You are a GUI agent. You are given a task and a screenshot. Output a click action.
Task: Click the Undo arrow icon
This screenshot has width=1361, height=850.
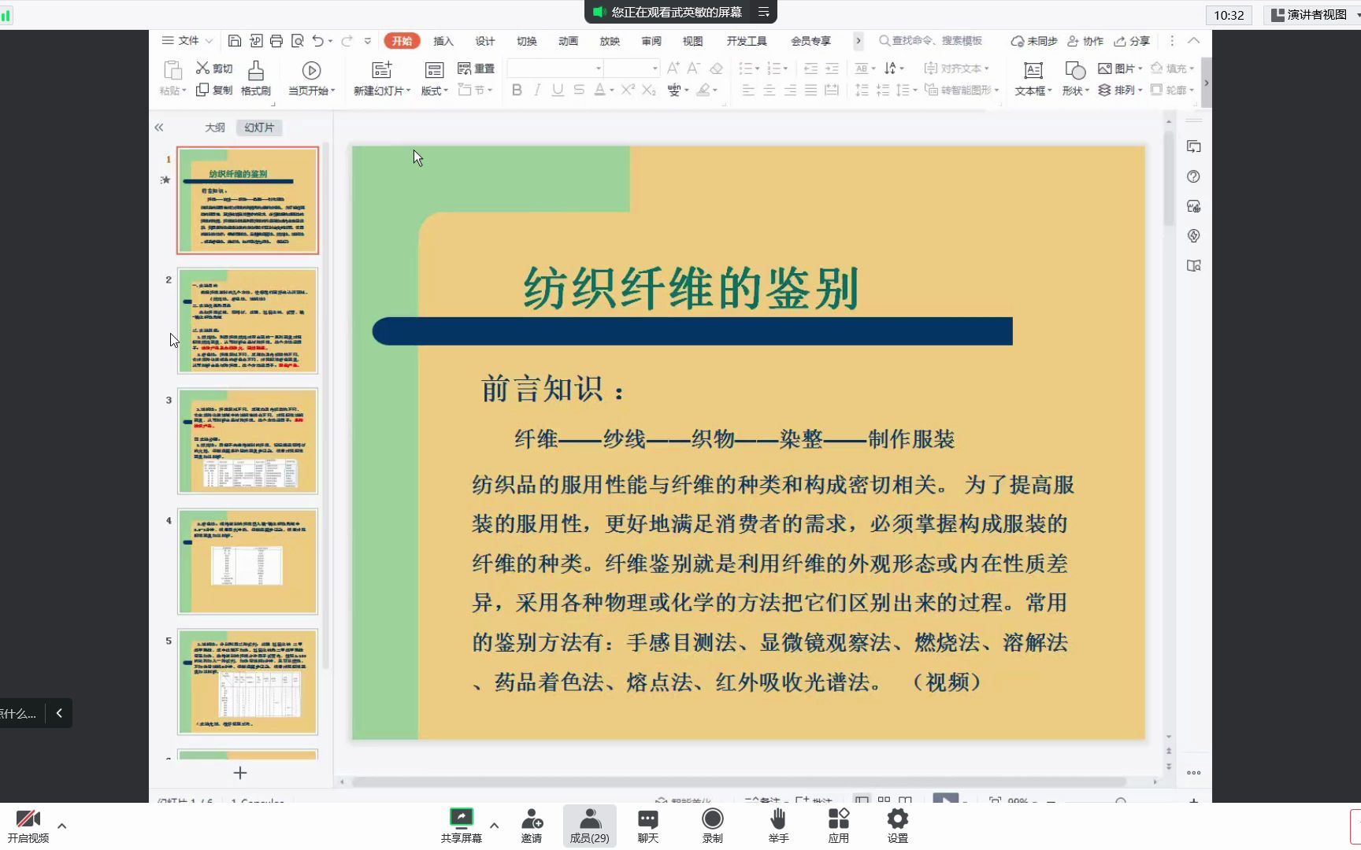(317, 41)
